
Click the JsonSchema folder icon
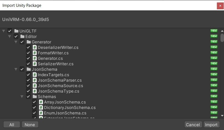(x=29, y=69)
